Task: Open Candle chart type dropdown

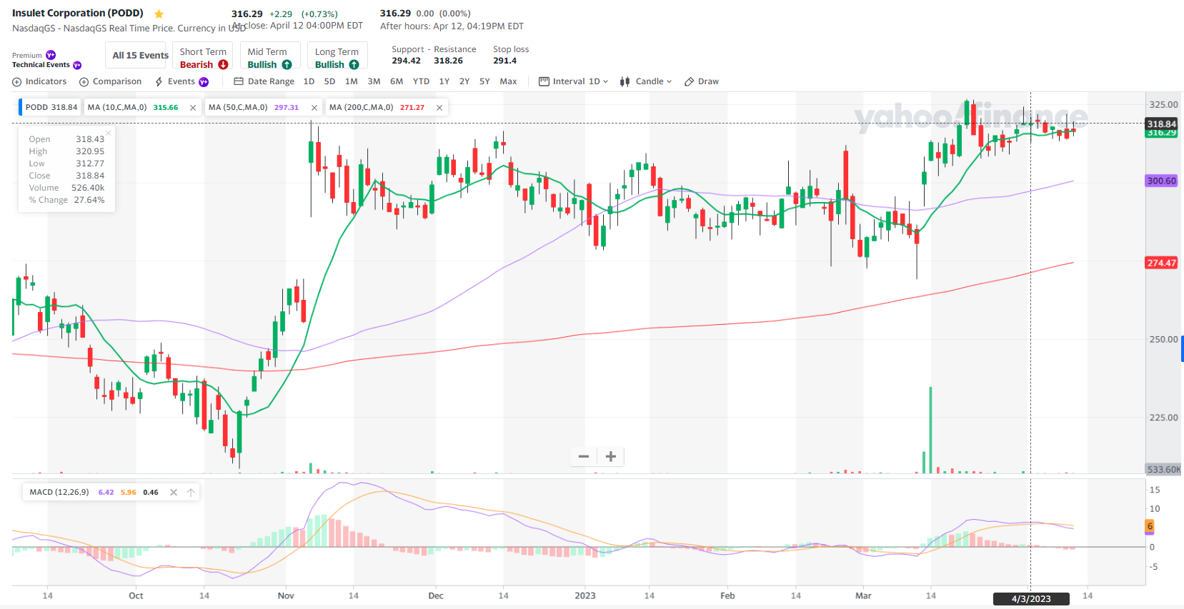Action: [646, 81]
